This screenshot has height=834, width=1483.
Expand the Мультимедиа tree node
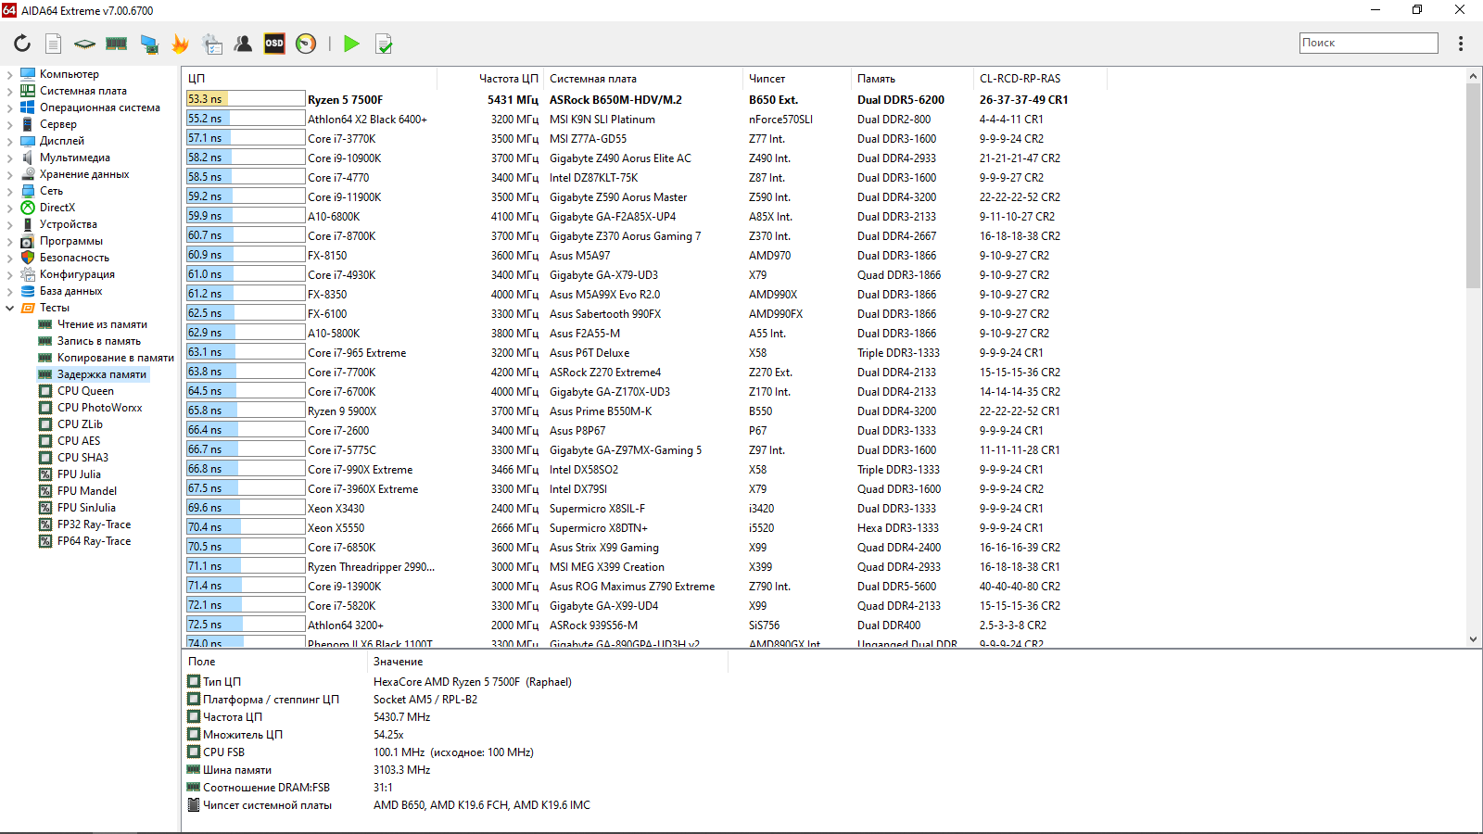coord(9,158)
